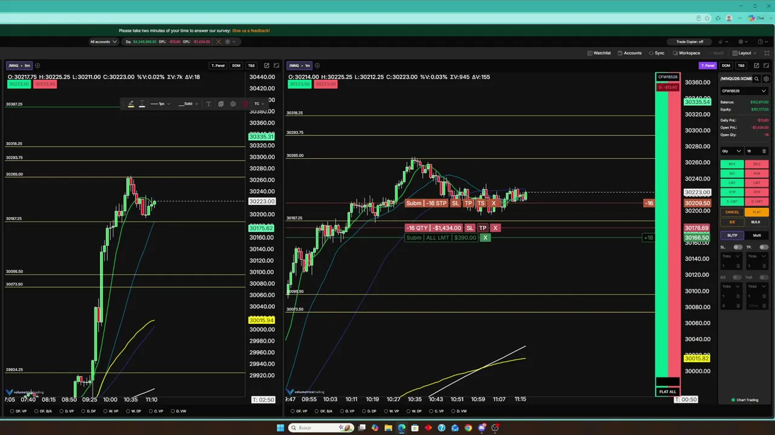Click the CANCEL button in trade panel
This screenshot has height=435, width=775.
(x=732, y=212)
